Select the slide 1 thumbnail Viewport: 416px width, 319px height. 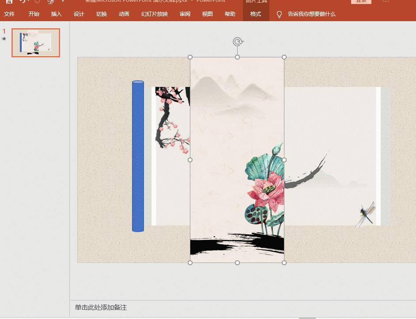tap(36, 43)
